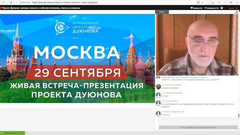Open a new browser tab with the plus button
Screen dimensions: 240x135
[27, 133]
